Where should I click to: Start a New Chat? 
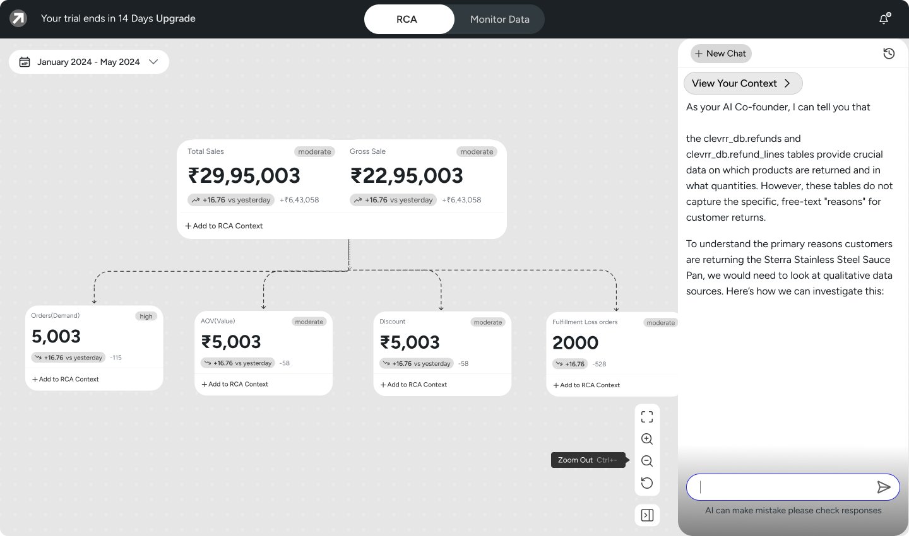click(x=721, y=54)
